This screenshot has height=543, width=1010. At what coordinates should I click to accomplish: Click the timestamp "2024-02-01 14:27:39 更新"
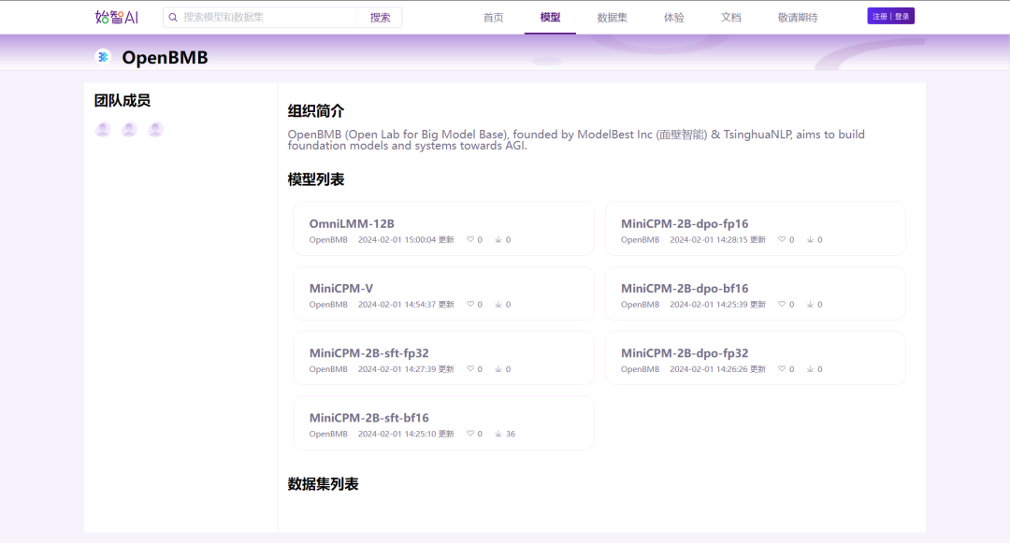tap(407, 368)
